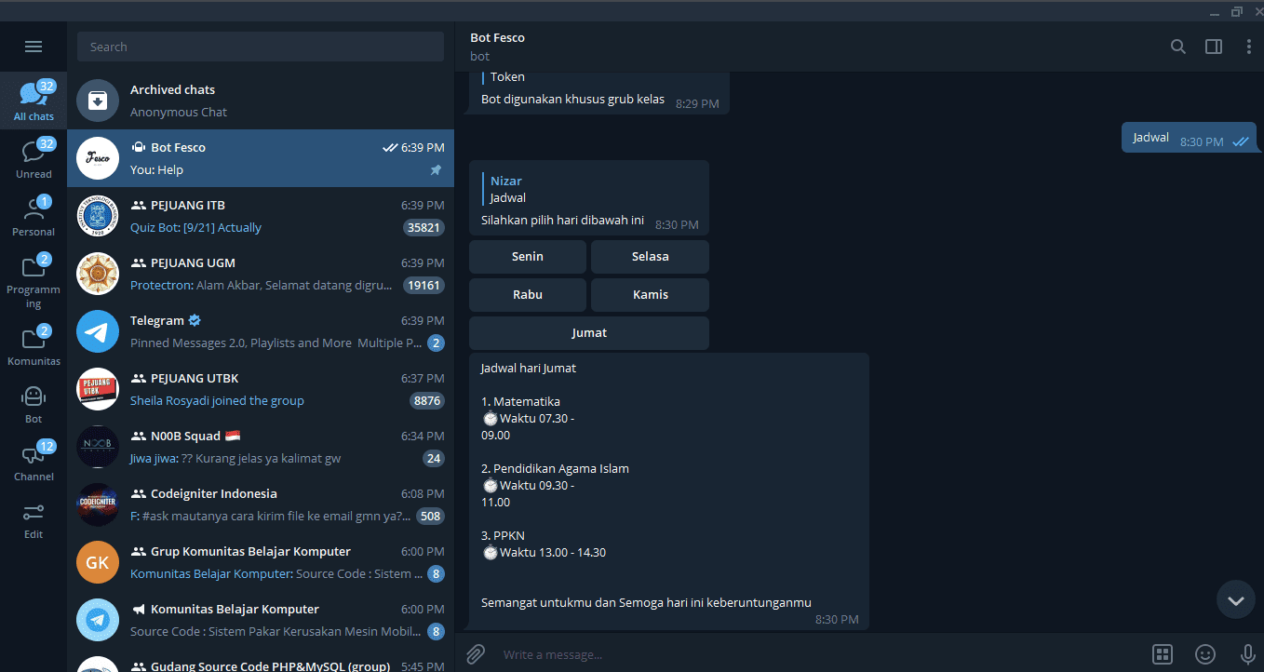Open N00B Squad group chat

[261, 447]
